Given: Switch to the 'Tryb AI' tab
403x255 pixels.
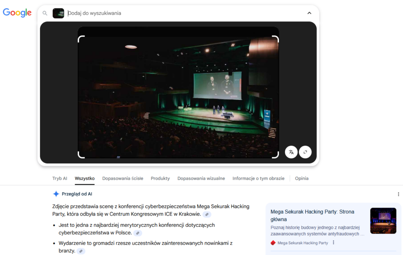Looking at the screenshot, I should coord(60,179).
